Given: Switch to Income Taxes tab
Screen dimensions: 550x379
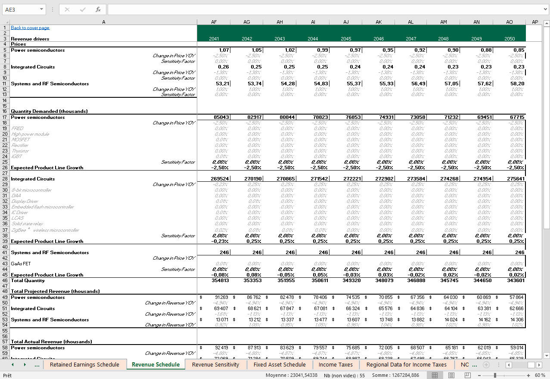Looking at the screenshot, I should [336, 365].
